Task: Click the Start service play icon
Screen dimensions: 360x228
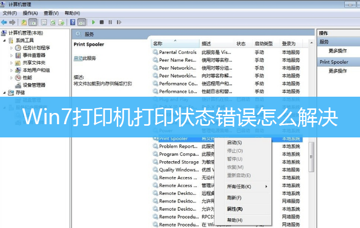Action: point(93,22)
